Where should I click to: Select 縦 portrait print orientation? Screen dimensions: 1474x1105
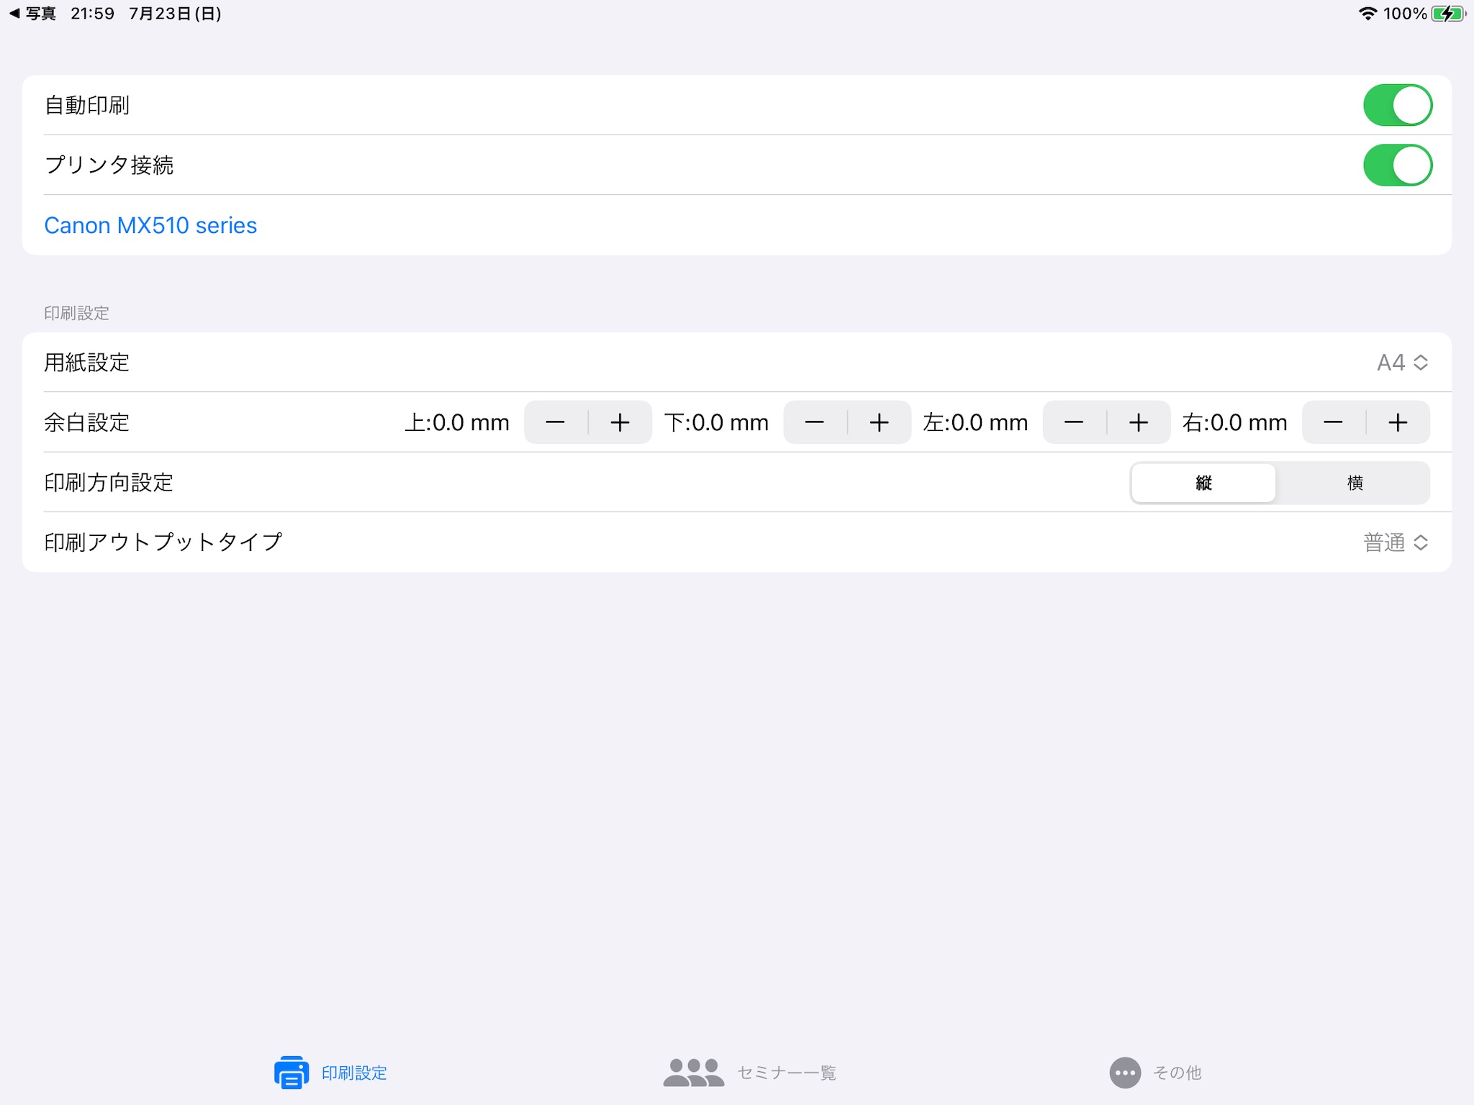(1204, 483)
